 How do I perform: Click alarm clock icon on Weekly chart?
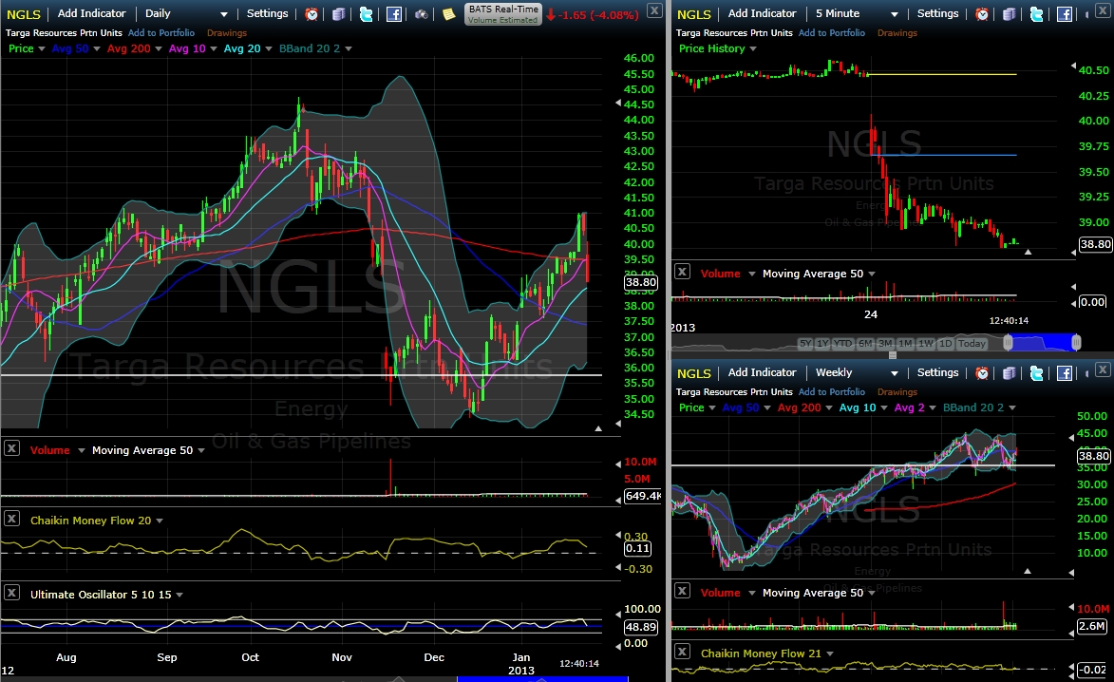click(982, 373)
